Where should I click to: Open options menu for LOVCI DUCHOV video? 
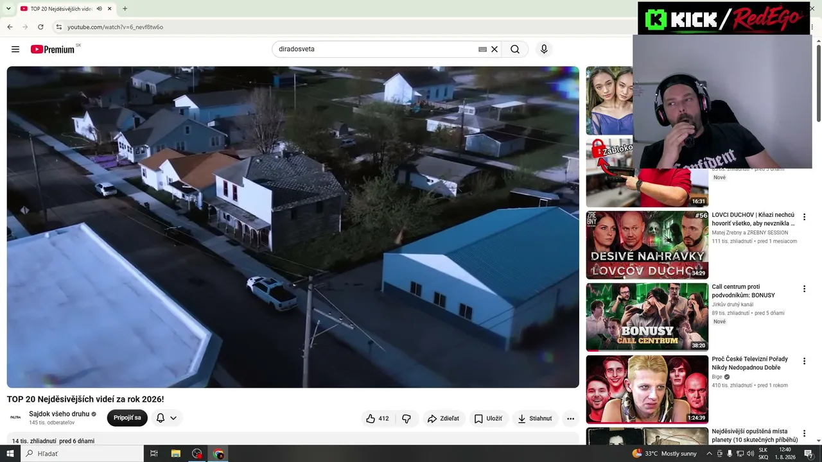coord(804,217)
